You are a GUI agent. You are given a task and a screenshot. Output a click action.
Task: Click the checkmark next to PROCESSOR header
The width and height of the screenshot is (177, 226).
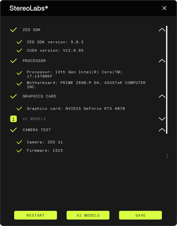14,61
